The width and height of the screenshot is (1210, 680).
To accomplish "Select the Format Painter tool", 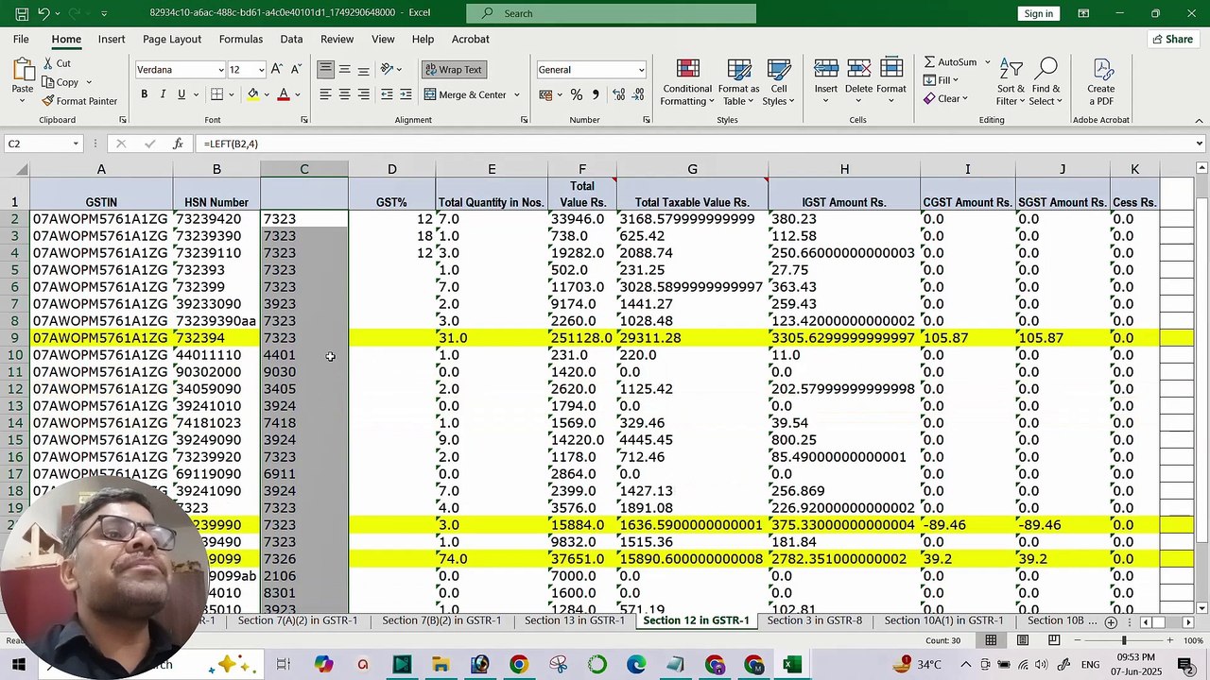I will tap(79, 101).
